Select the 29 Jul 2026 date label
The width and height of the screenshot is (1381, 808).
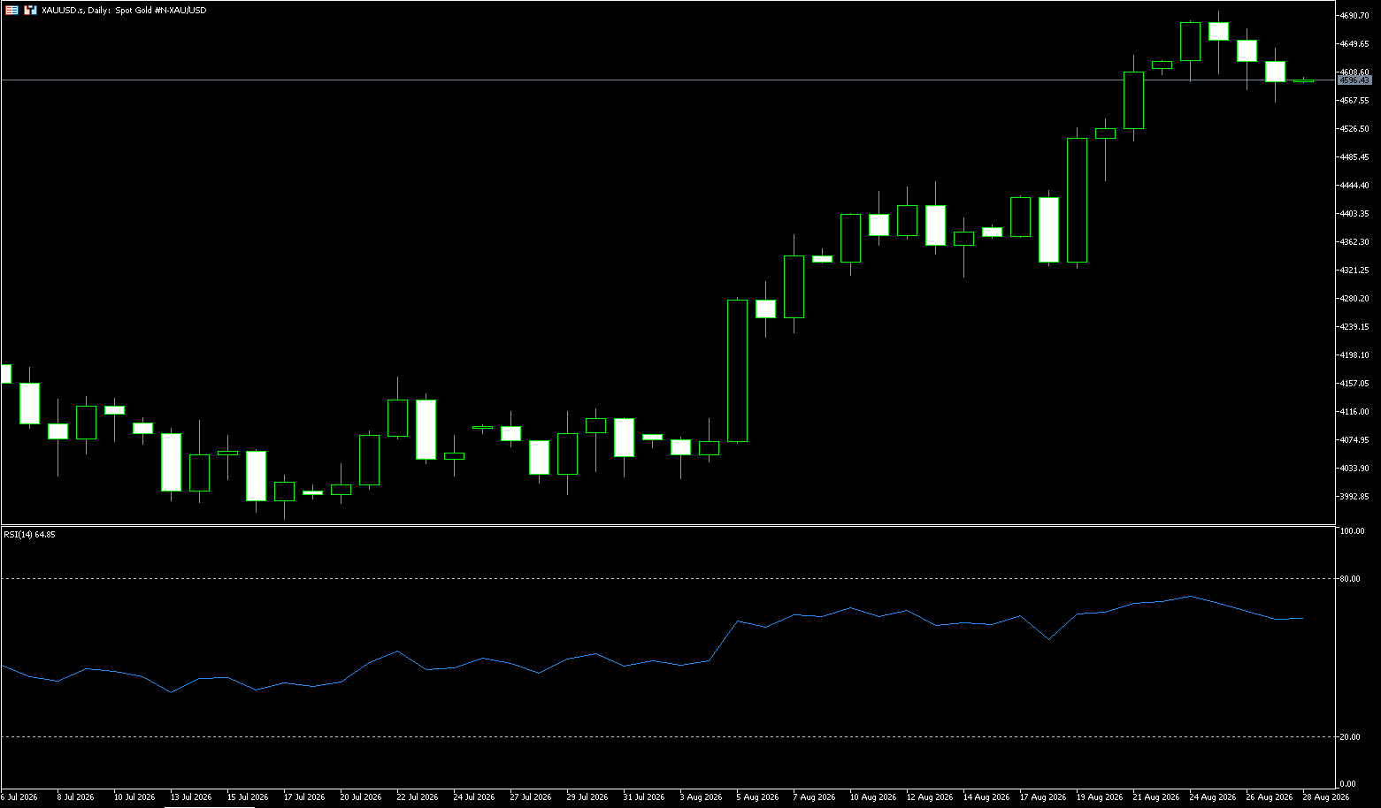(587, 797)
